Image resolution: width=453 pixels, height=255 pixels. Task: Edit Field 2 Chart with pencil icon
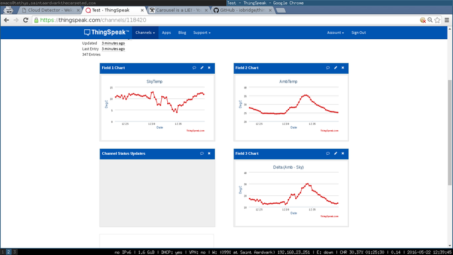click(x=336, y=68)
